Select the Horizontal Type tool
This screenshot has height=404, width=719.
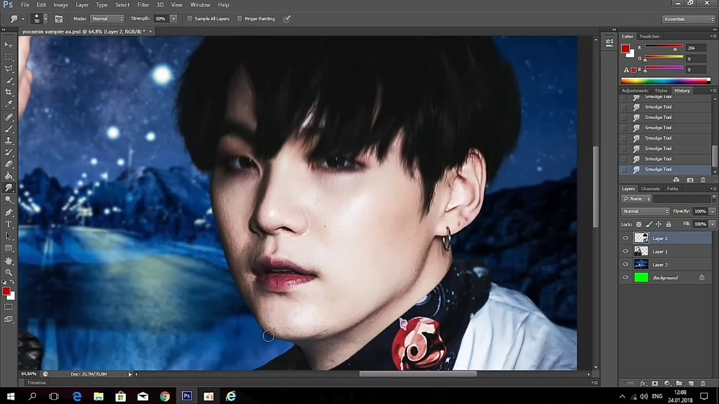click(8, 224)
